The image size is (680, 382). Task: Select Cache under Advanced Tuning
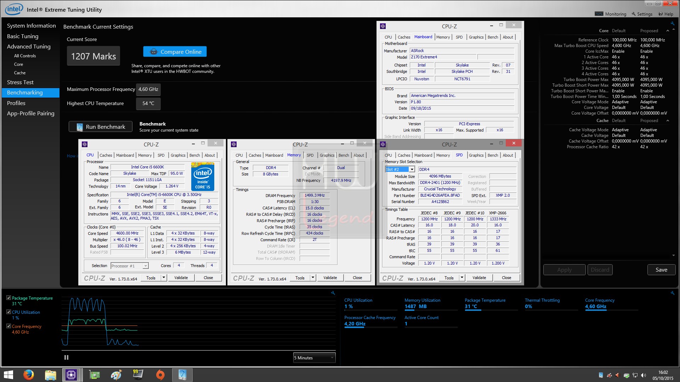(20, 73)
